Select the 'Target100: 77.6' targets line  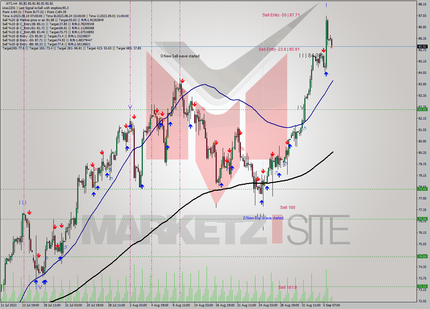coord(72,48)
